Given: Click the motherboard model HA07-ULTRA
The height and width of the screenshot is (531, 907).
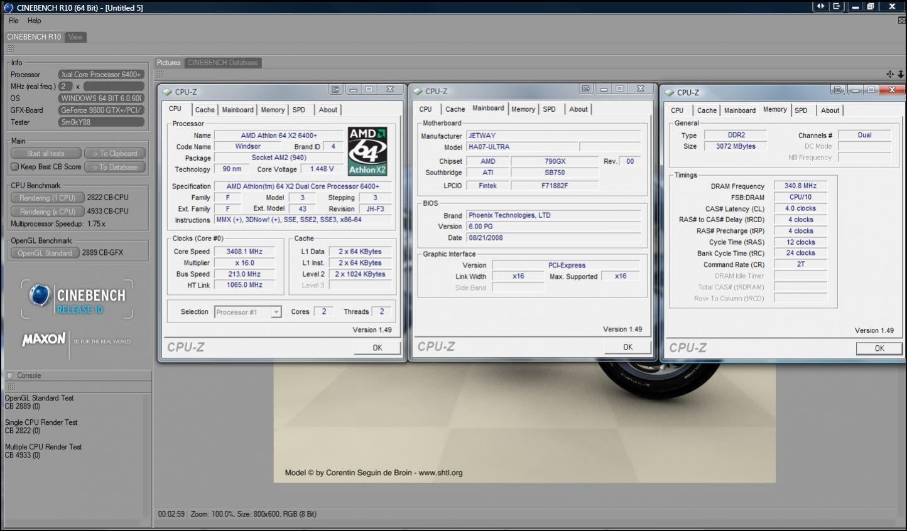Looking at the screenshot, I should [x=521, y=147].
